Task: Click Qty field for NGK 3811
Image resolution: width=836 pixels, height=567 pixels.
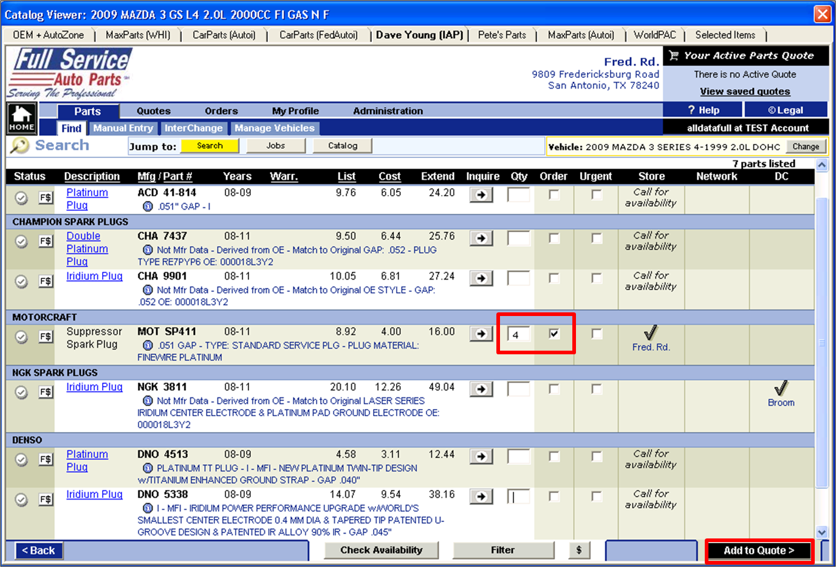Action: click(518, 389)
